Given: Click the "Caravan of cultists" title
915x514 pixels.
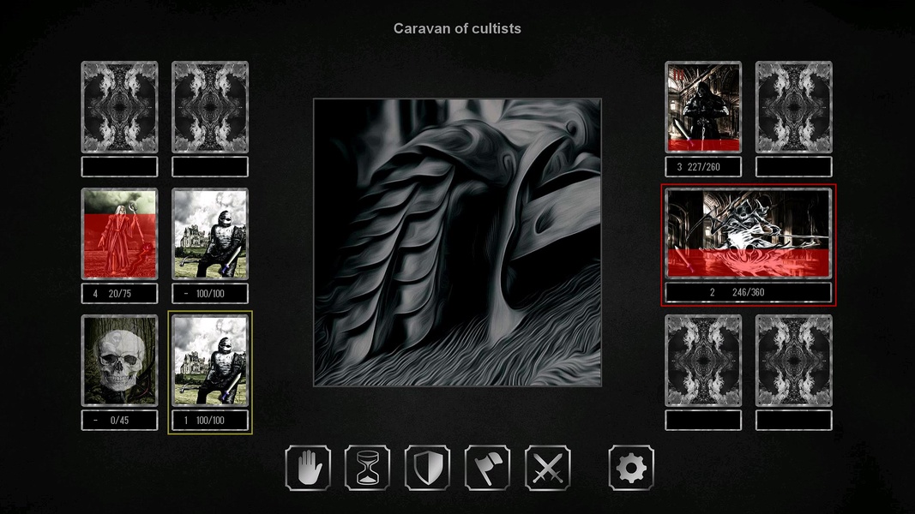Looking at the screenshot, I should coord(457,28).
